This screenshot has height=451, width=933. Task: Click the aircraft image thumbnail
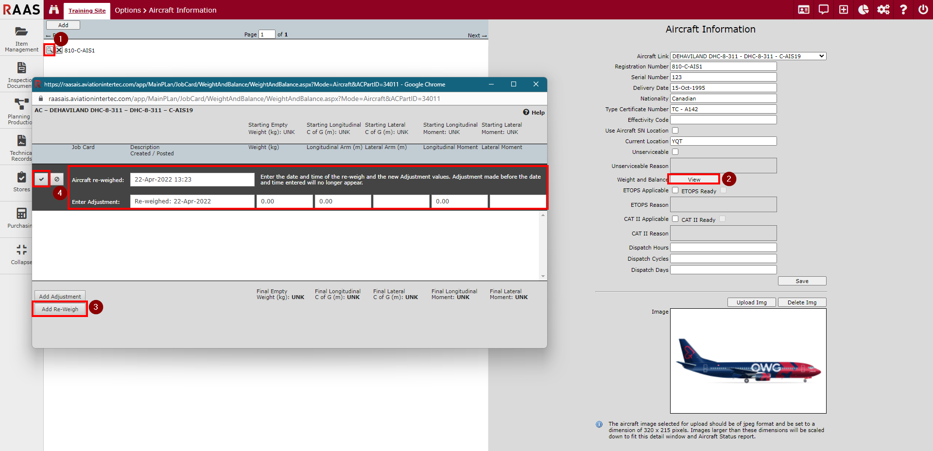[x=747, y=361]
